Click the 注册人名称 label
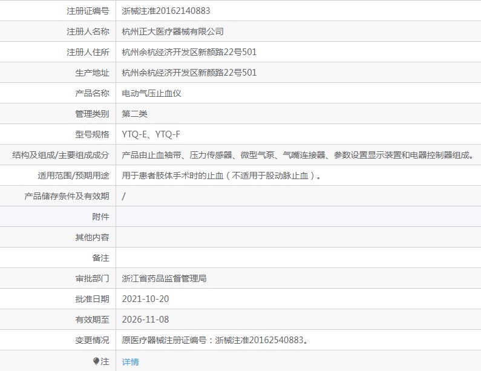The width and height of the screenshot is (481, 371). pos(88,31)
